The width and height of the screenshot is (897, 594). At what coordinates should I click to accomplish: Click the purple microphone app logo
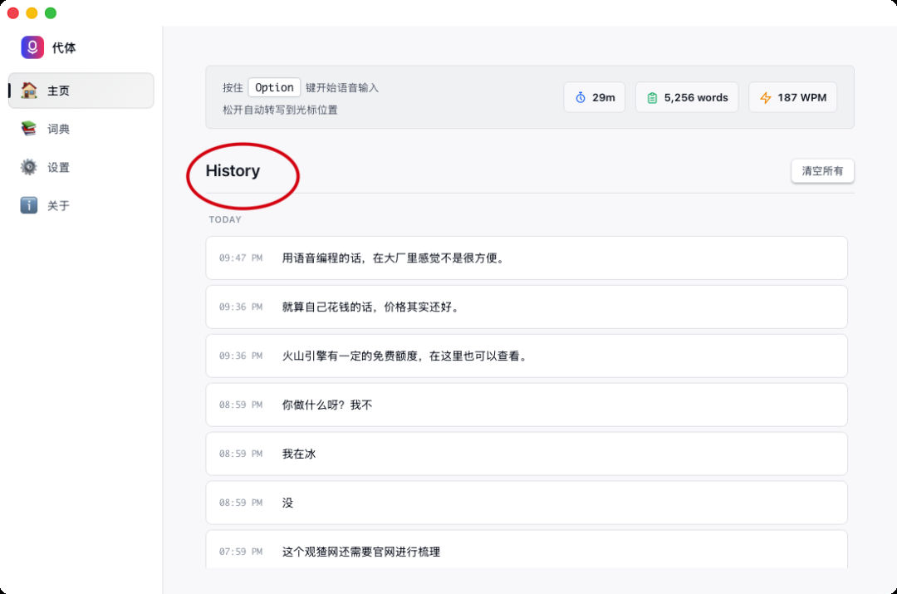pos(32,47)
